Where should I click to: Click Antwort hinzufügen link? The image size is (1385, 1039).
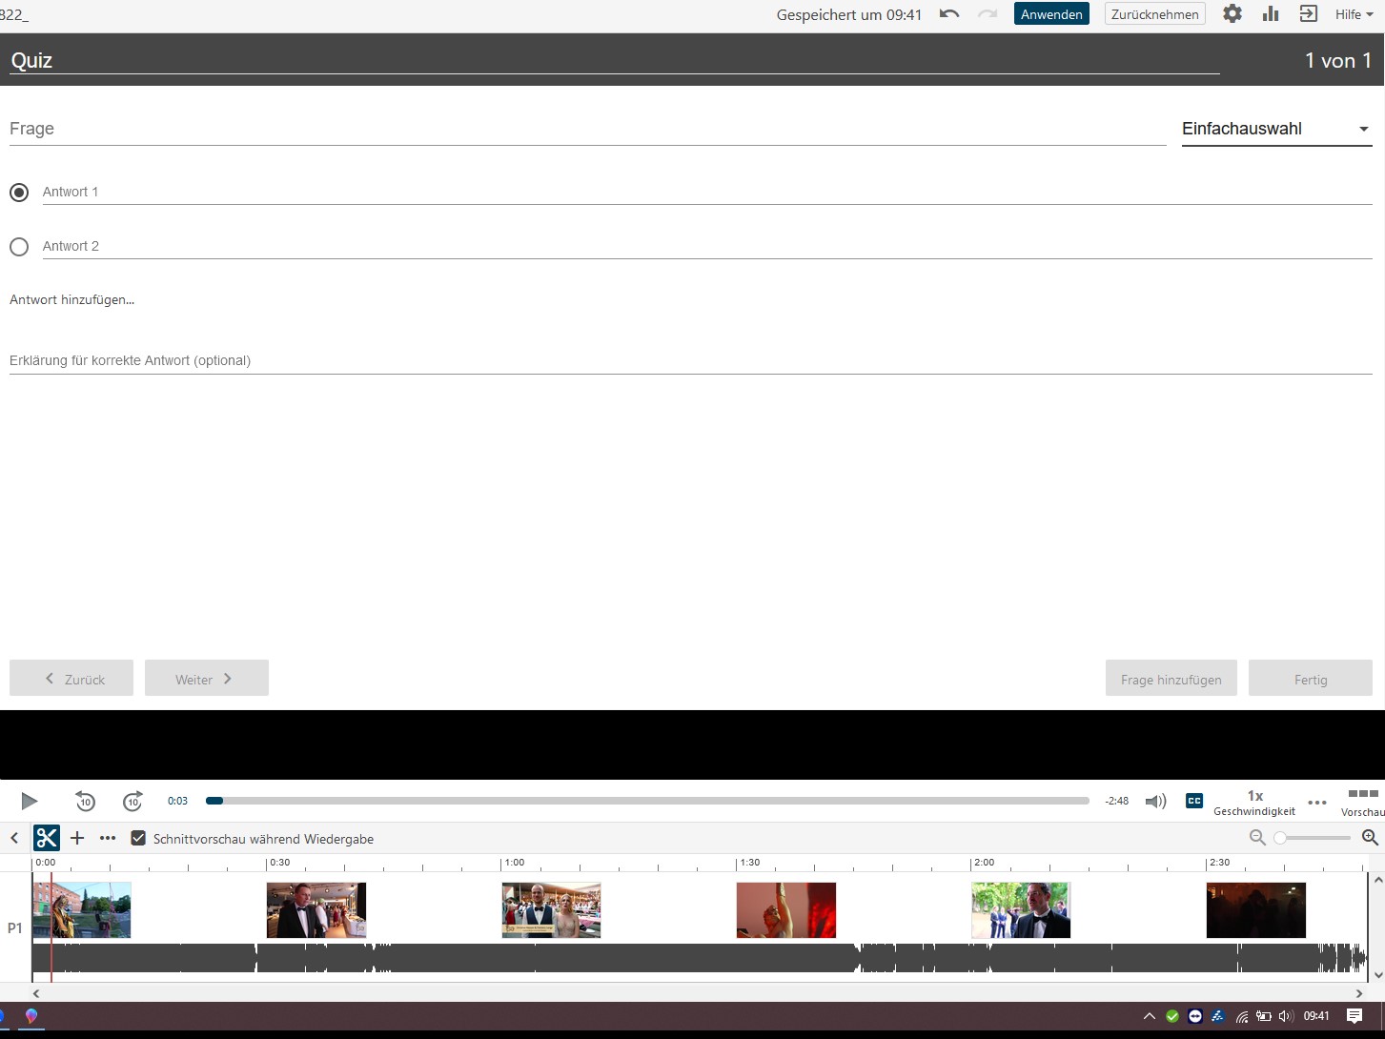tap(72, 299)
